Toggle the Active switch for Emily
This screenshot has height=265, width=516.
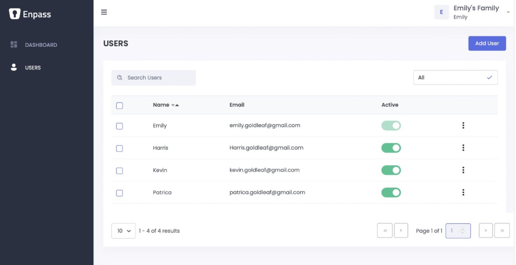coord(391,126)
